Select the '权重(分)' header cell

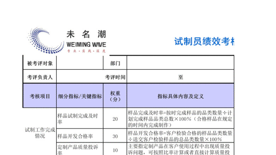[x=115, y=96]
